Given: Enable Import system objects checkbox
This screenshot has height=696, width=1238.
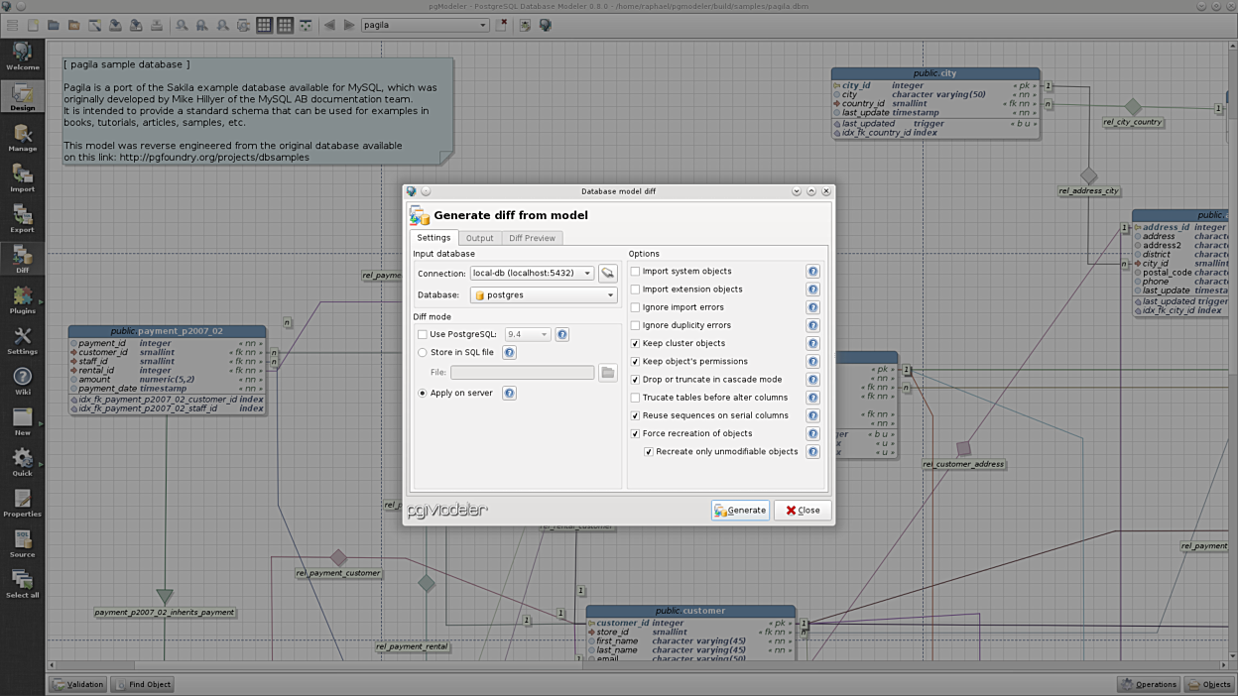Looking at the screenshot, I should [x=636, y=272].
